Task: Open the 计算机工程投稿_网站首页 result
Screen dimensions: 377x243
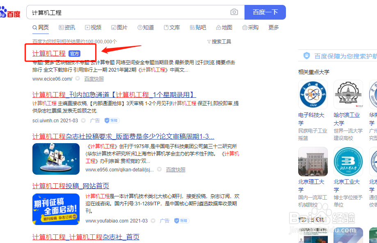Action: pyautogui.click(x=71, y=185)
